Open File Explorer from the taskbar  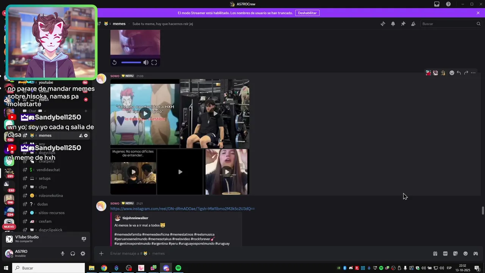pyautogui.click(x=91, y=268)
